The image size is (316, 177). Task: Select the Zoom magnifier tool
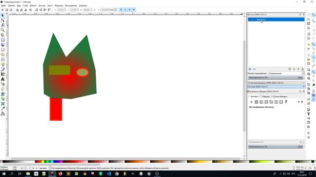point(2,30)
